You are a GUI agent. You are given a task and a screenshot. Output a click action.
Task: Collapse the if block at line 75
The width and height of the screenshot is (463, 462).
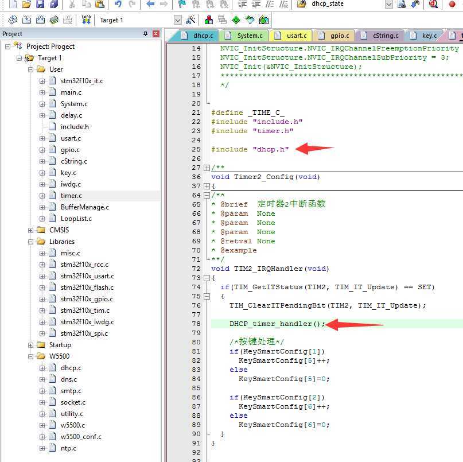(207, 296)
